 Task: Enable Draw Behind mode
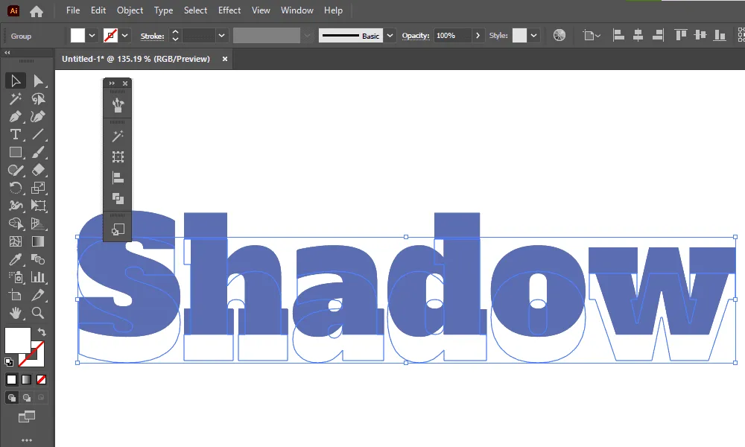pyautogui.click(x=27, y=398)
